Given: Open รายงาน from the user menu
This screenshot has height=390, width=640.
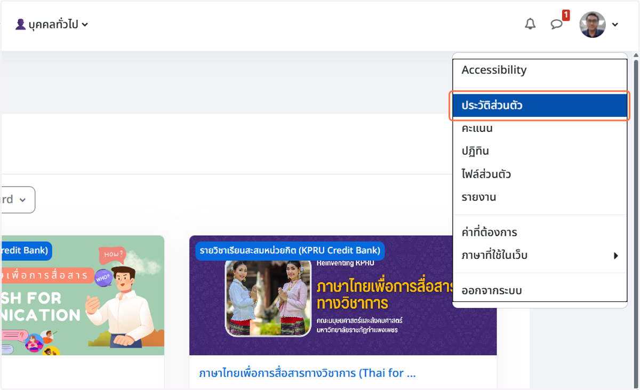Looking at the screenshot, I should tap(540, 197).
